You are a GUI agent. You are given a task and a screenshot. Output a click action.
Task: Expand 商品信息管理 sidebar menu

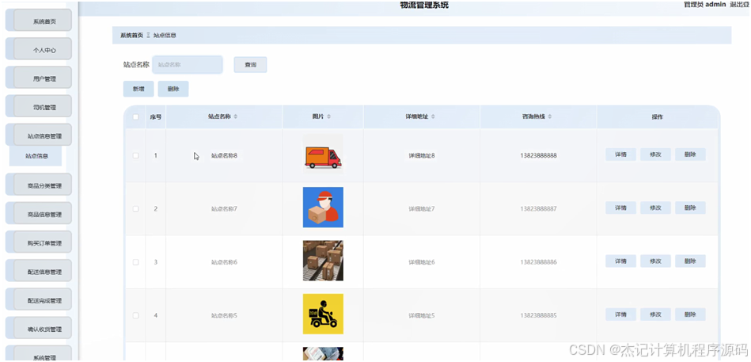(39, 214)
